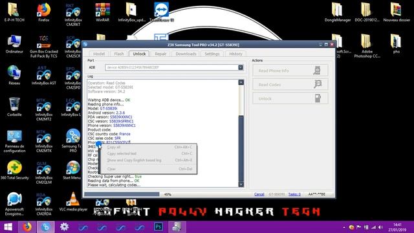Screen dimensions: 414x233
Task: Open the WinRAR desktop icon
Action: 102,12
